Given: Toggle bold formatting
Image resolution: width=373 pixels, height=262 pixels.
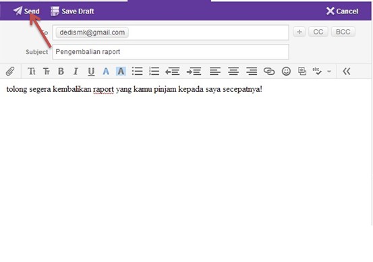Looking at the screenshot, I should (61, 71).
